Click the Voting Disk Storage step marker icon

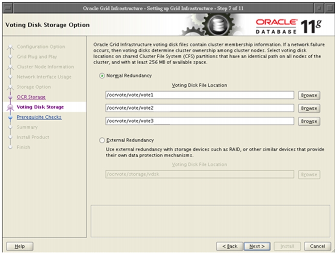coord(10,107)
